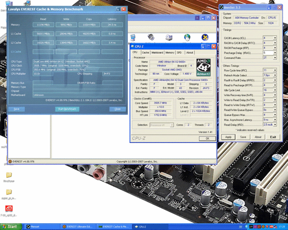Switch to EVEREST Cache & Memory taskbar button
288x230 pixels.
click(114, 227)
